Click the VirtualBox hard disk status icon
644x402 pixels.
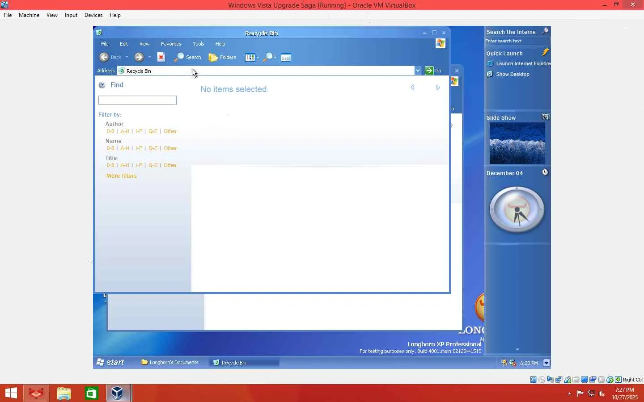[534, 380]
